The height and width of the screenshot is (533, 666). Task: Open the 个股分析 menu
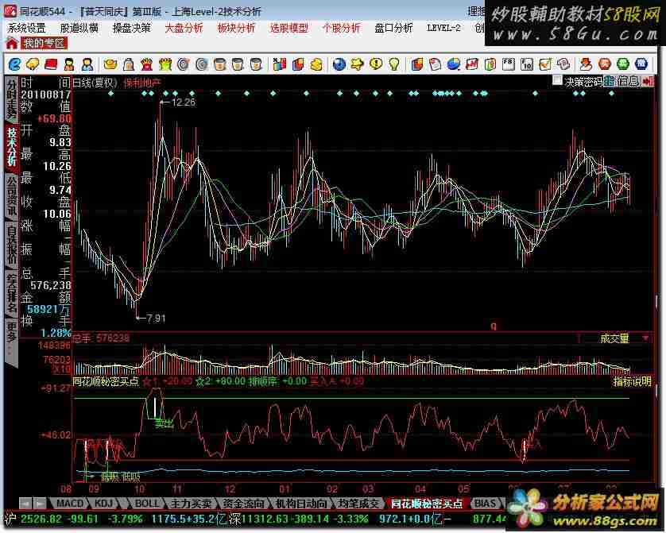pos(341,28)
